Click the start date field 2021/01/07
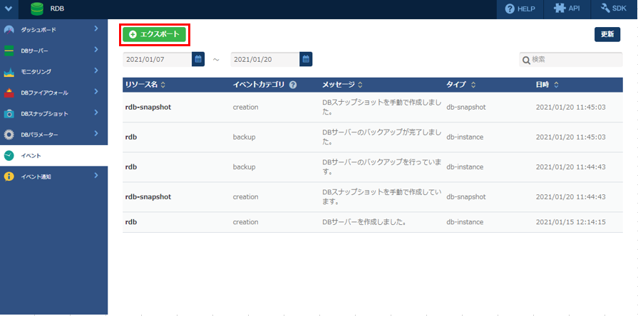The height and width of the screenshot is (316, 638). [158, 59]
